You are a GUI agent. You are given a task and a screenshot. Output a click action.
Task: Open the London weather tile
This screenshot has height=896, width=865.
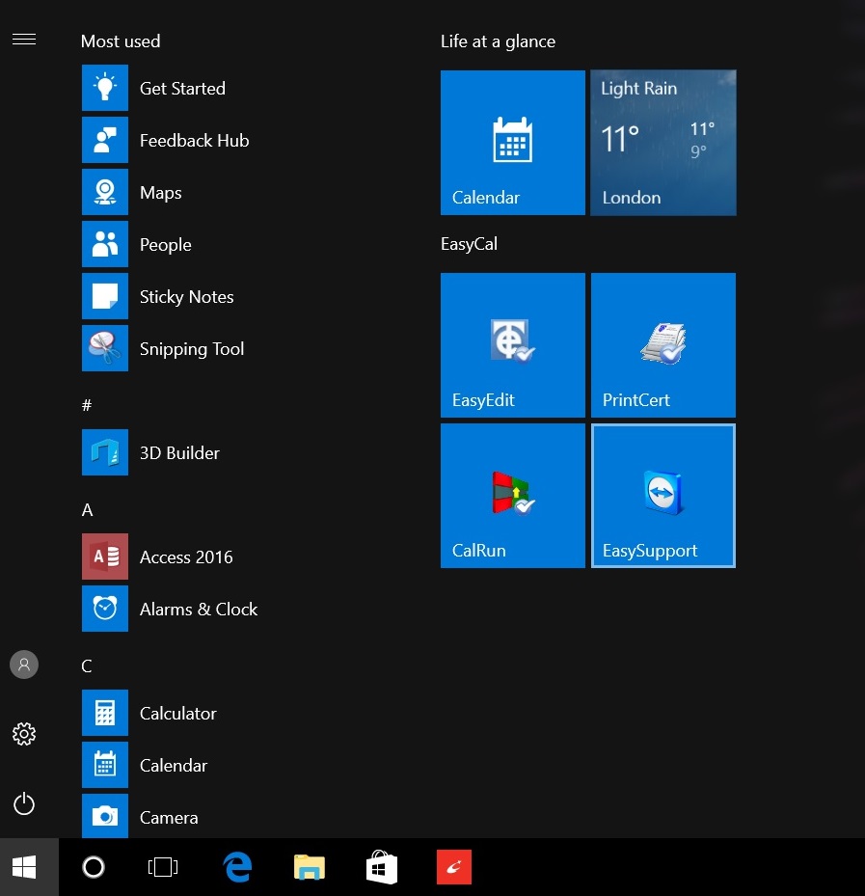click(x=662, y=142)
